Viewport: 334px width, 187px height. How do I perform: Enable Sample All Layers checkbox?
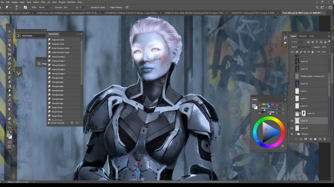(x=89, y=7)
